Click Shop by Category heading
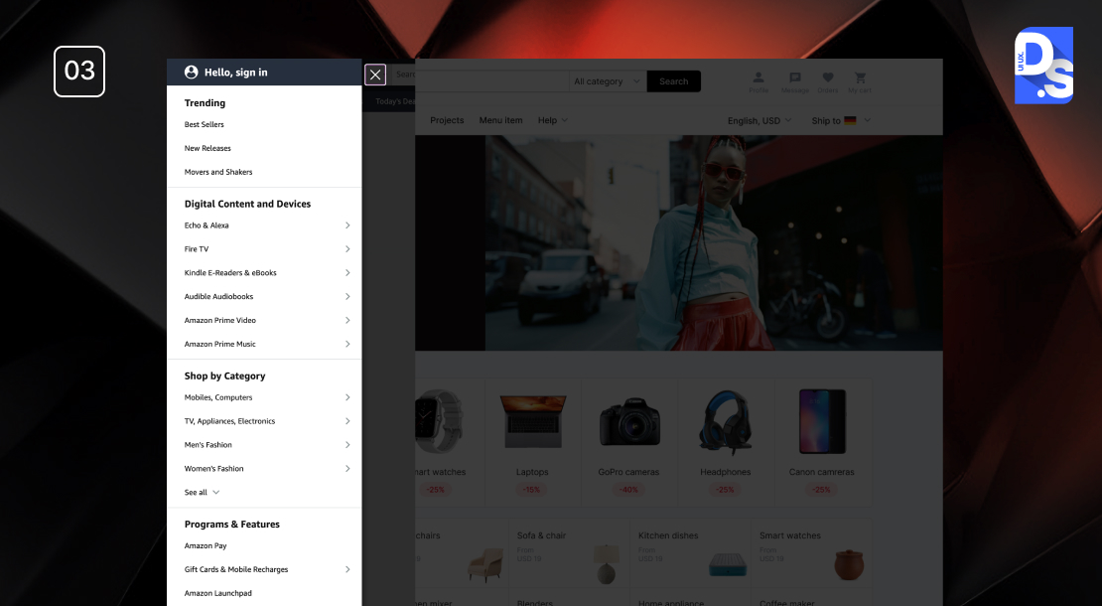This screenshot has width=1102, height=606. 225,377
